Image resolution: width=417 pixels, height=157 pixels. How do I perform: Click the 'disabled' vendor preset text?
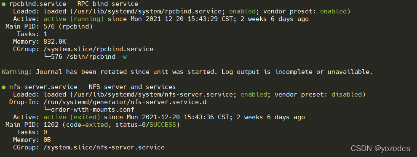(x=347, y=94)
